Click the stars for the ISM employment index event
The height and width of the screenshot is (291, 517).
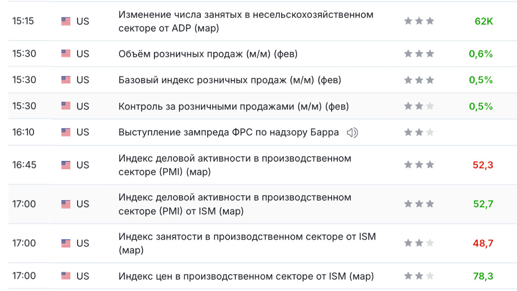pos(419,243)
